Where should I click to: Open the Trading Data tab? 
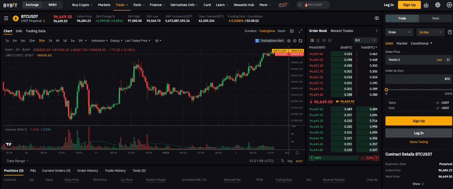point(35,31)
